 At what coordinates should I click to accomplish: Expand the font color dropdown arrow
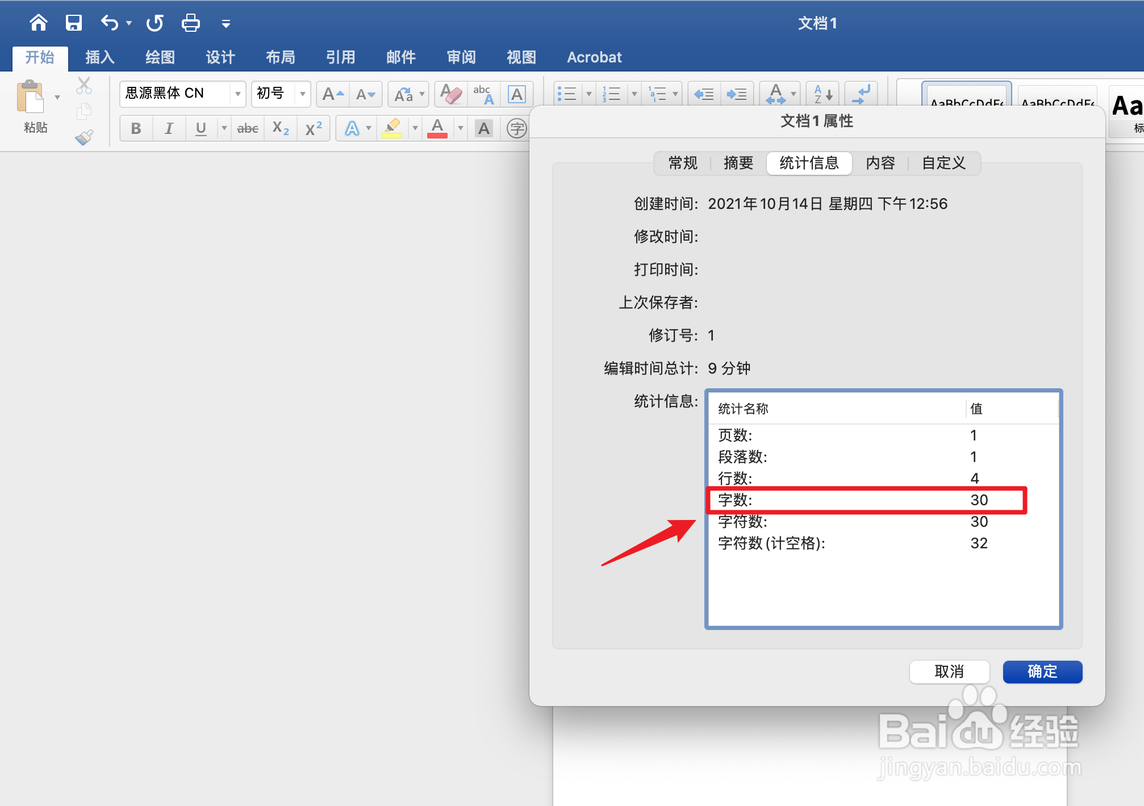click(x=460, y=128)
